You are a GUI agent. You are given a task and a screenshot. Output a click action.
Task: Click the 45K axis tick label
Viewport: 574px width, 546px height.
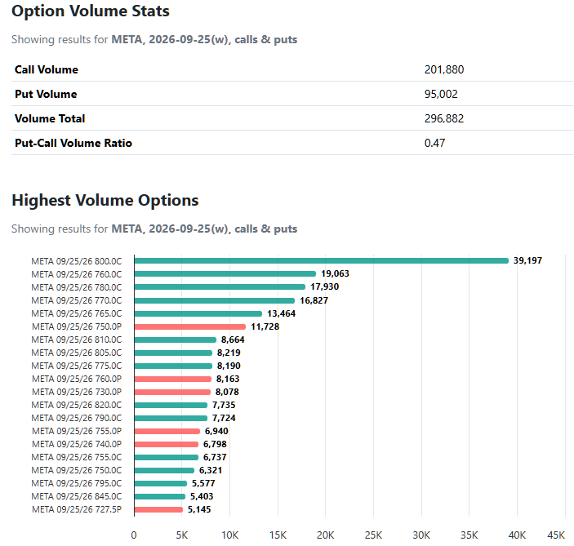[x=556, y=535]
